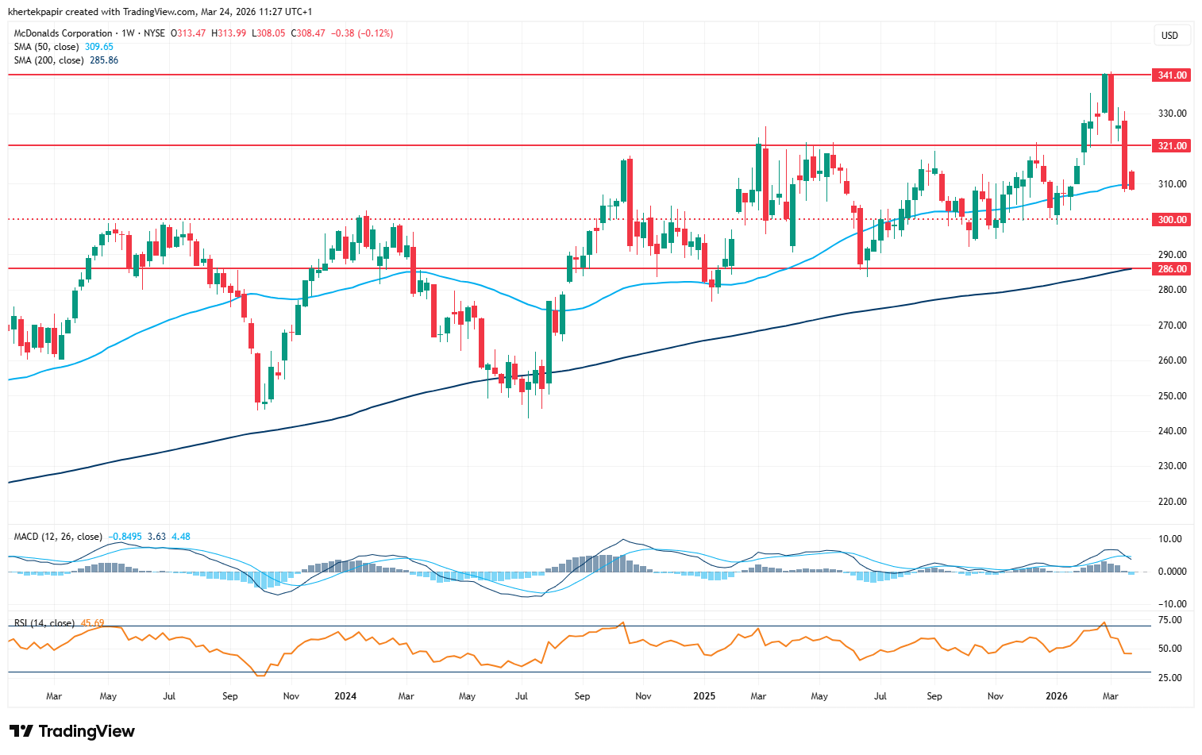Select the 300.00 dotted line price label

pos(1172,220)
